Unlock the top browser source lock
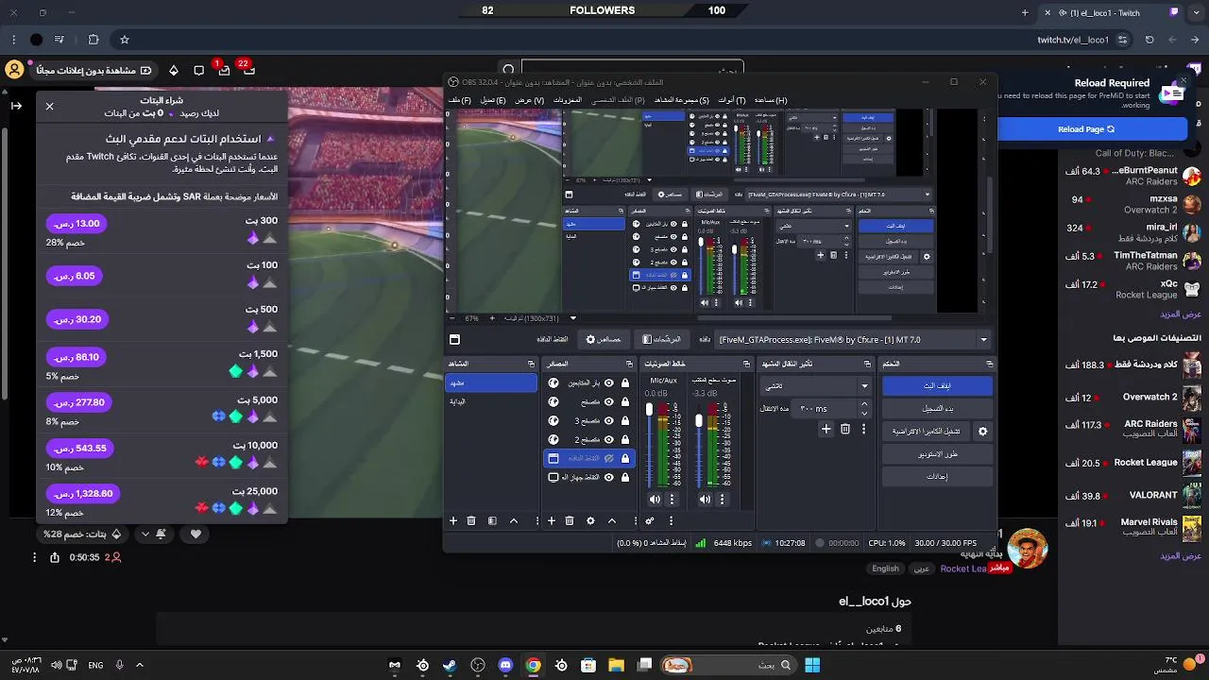The height and width of the screenshot is (680, 1209). [625, 382]
